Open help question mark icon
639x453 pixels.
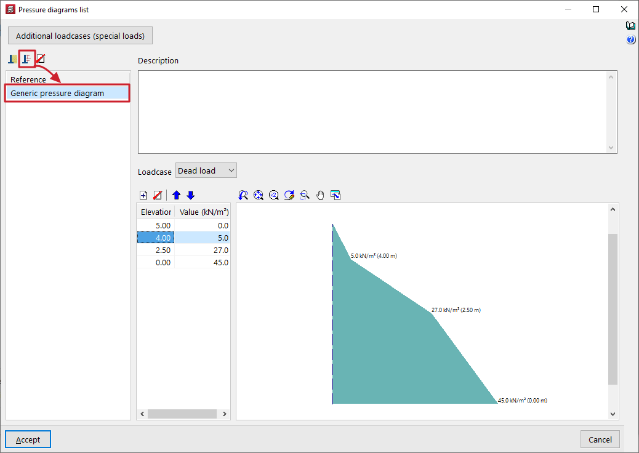631,39
